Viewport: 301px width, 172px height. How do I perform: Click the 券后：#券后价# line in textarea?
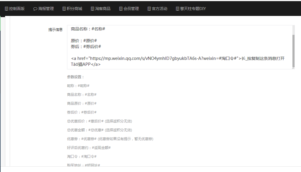86,47
